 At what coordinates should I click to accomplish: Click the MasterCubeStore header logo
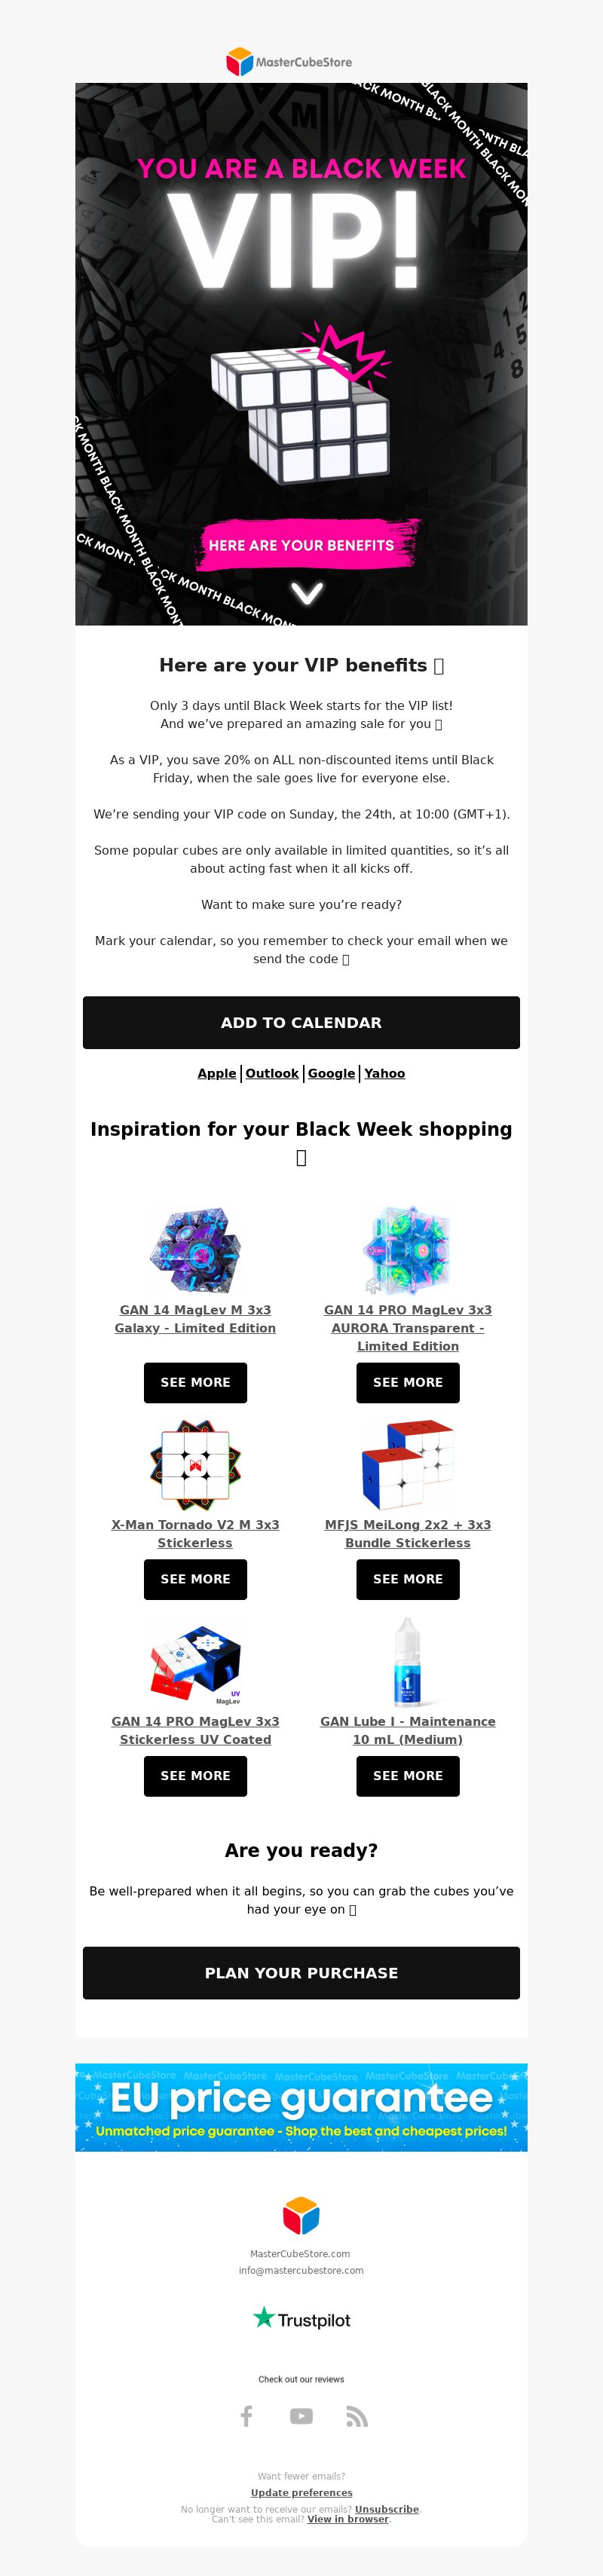click(289, 62)
